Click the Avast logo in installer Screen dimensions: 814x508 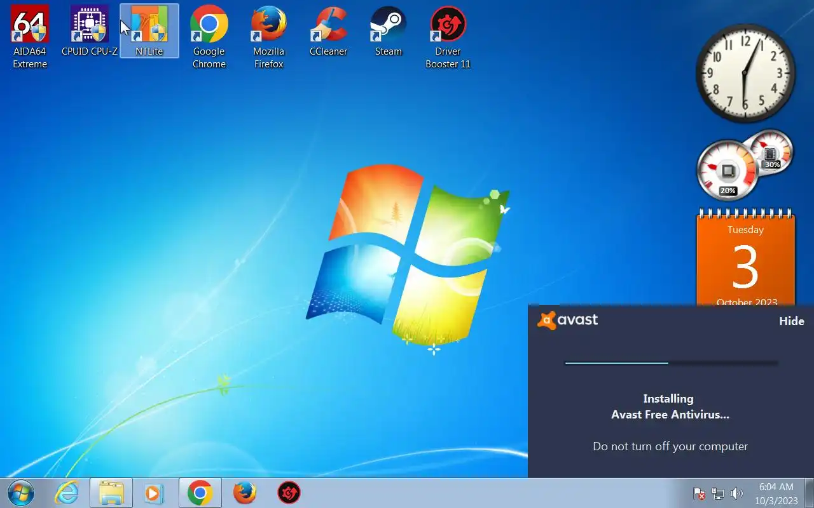(x=567, y=320)
